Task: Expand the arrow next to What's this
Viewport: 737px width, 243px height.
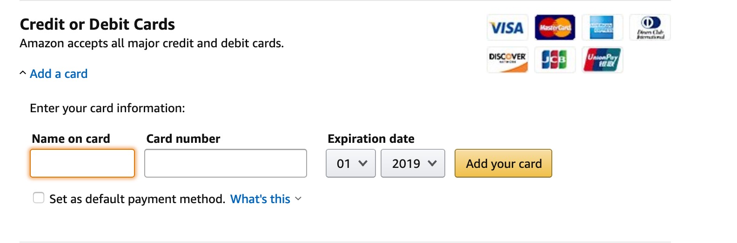Action: click(x=298, y=199)
